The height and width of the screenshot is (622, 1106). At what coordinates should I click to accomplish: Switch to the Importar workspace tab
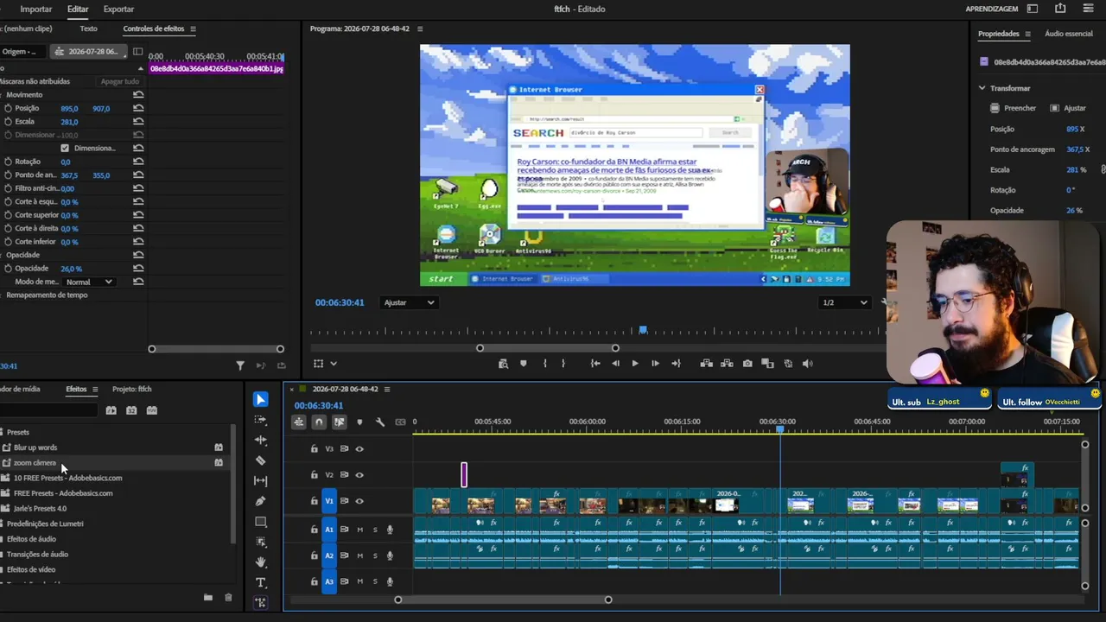36,9
